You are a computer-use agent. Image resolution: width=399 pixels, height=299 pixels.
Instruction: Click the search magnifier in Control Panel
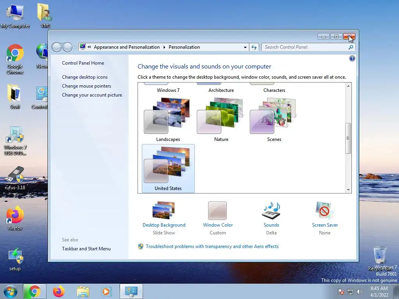pyautogui.click(x=351, y=47)
